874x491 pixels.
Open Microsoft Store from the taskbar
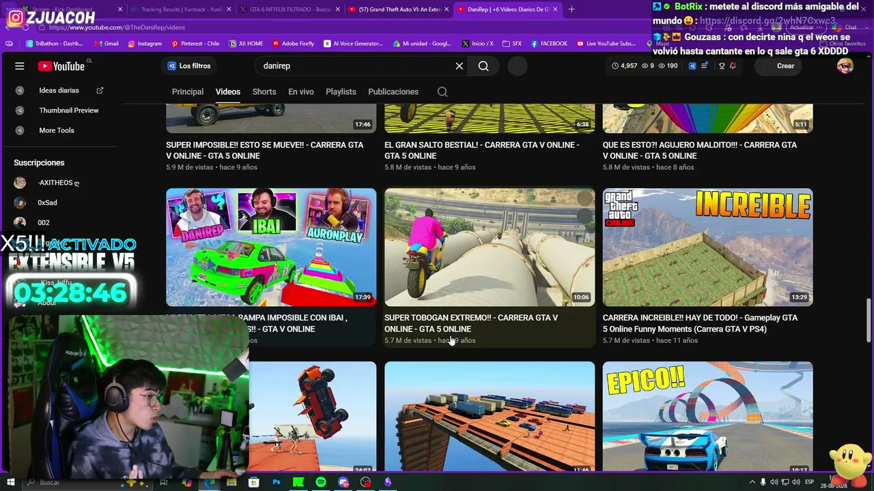click(x=254, y=482)
